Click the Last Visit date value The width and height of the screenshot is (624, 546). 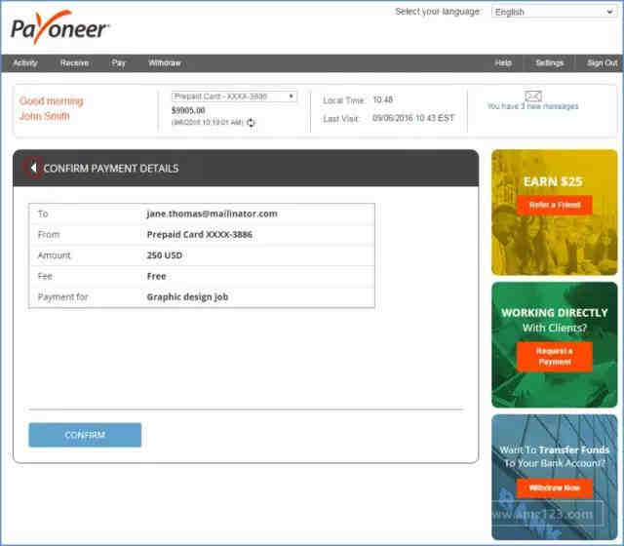pos(413,118)
